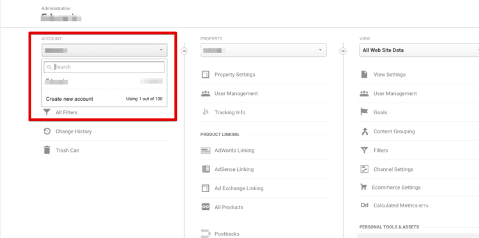The width and height of the screenshot is (479, 238).
Task: Open AdSense Linking
Action: click(x=234, y=169)
